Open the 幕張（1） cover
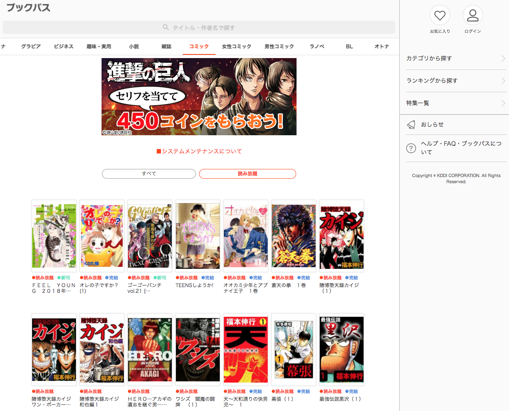 tap(294, 349)
